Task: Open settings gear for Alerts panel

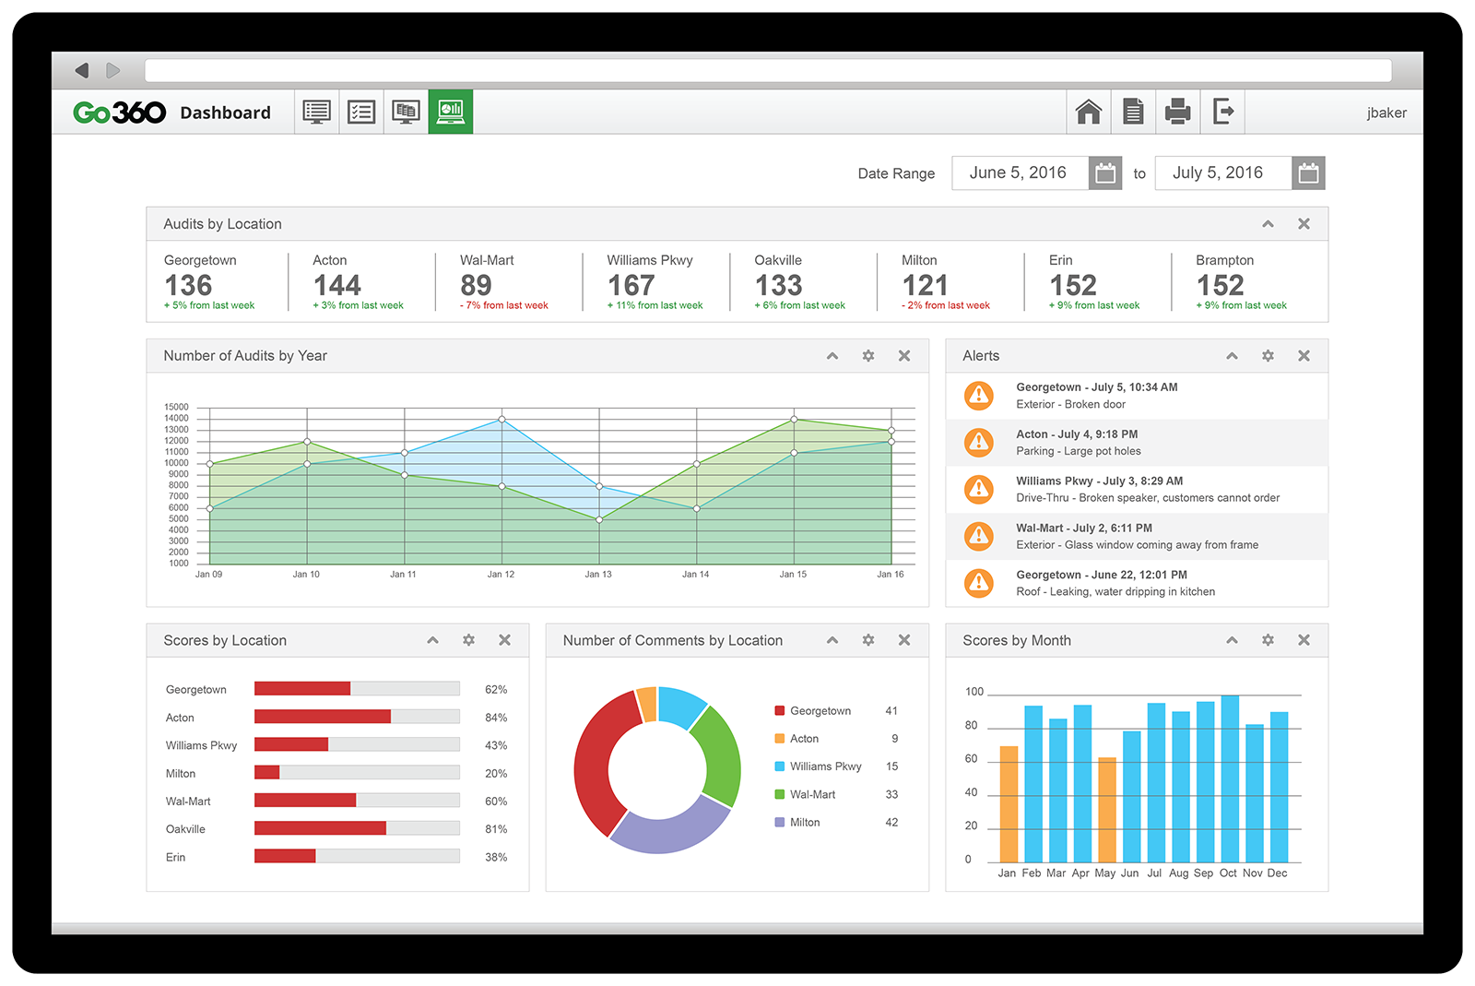Action: pyautogui.click(x=1268, y=356)
